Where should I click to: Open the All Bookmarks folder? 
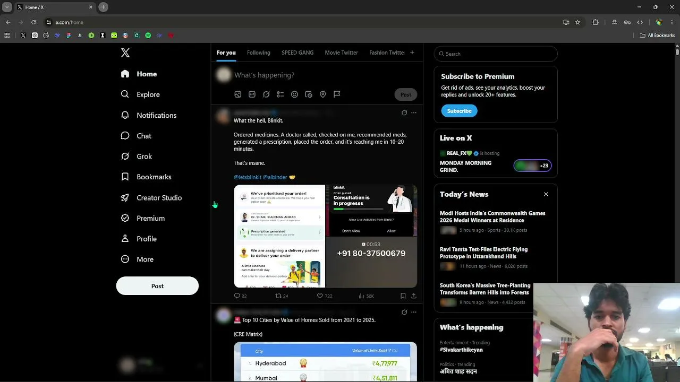(657, 36)
